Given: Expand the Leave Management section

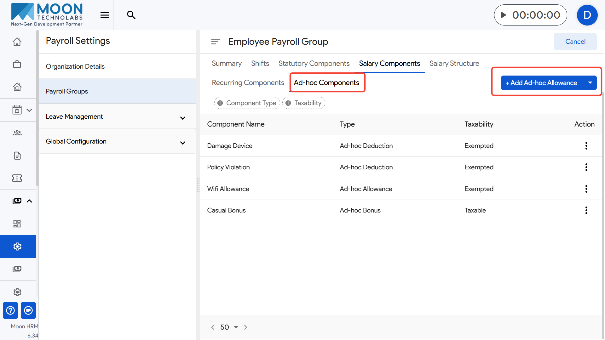Looking at the screenshot, I should (x=182, y=118).
